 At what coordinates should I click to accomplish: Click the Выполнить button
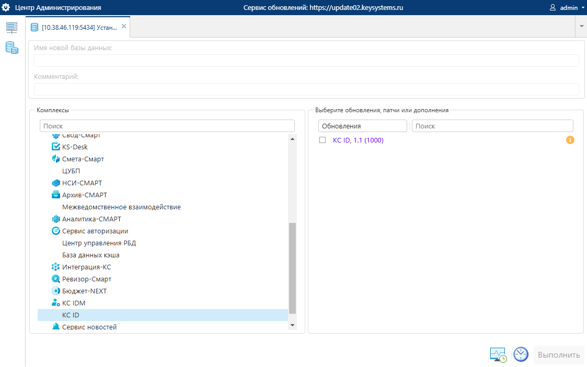point(559,354)
